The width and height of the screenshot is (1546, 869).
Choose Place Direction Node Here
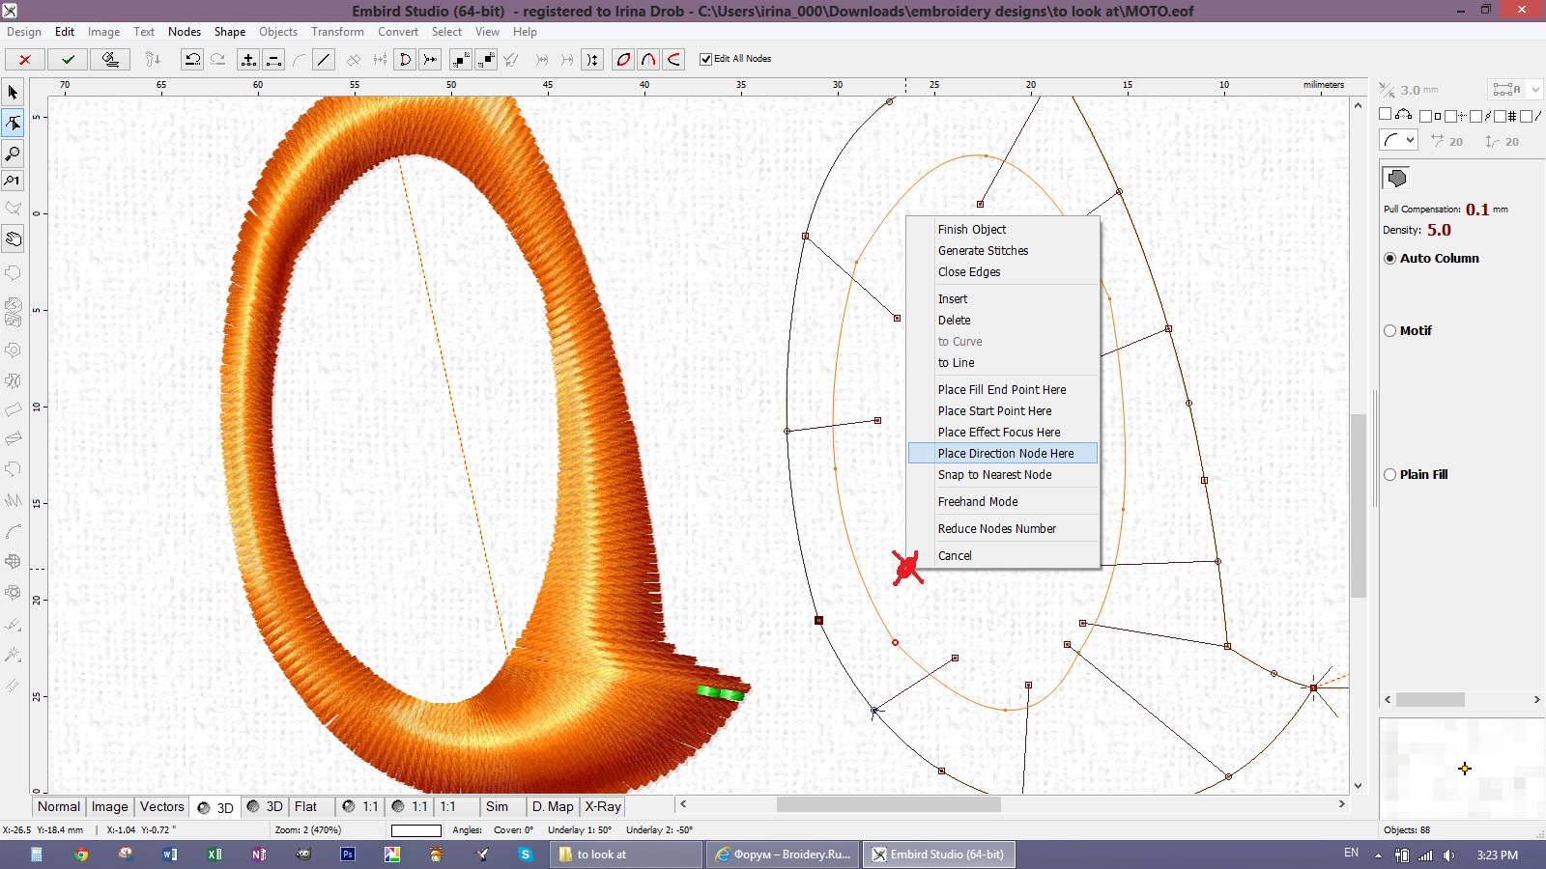(x=1005, y=453)
